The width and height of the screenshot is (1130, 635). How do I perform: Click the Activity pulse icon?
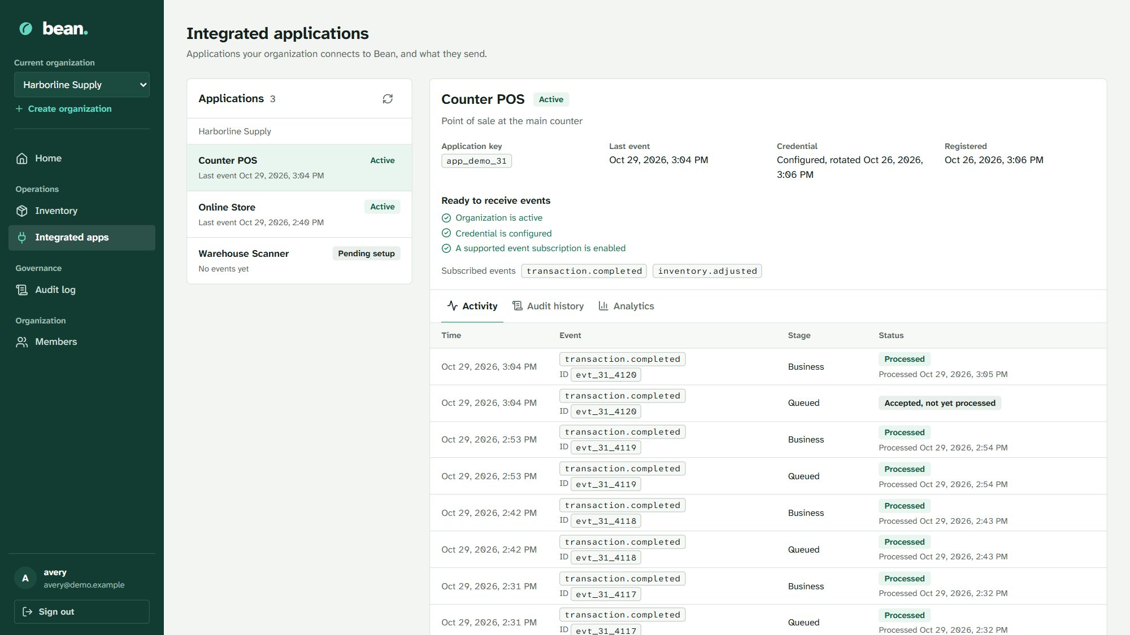click(x=453, y=306)
